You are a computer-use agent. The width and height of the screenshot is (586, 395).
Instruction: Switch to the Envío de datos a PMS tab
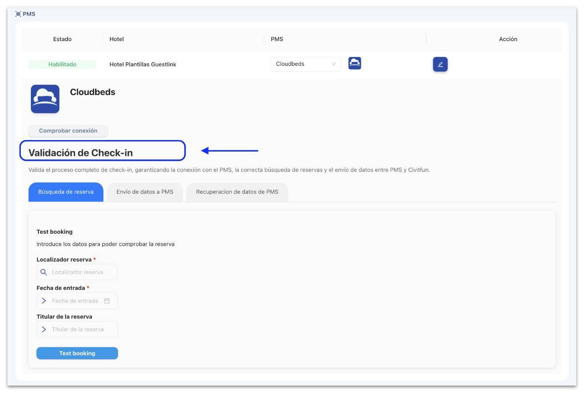(145, 192)
